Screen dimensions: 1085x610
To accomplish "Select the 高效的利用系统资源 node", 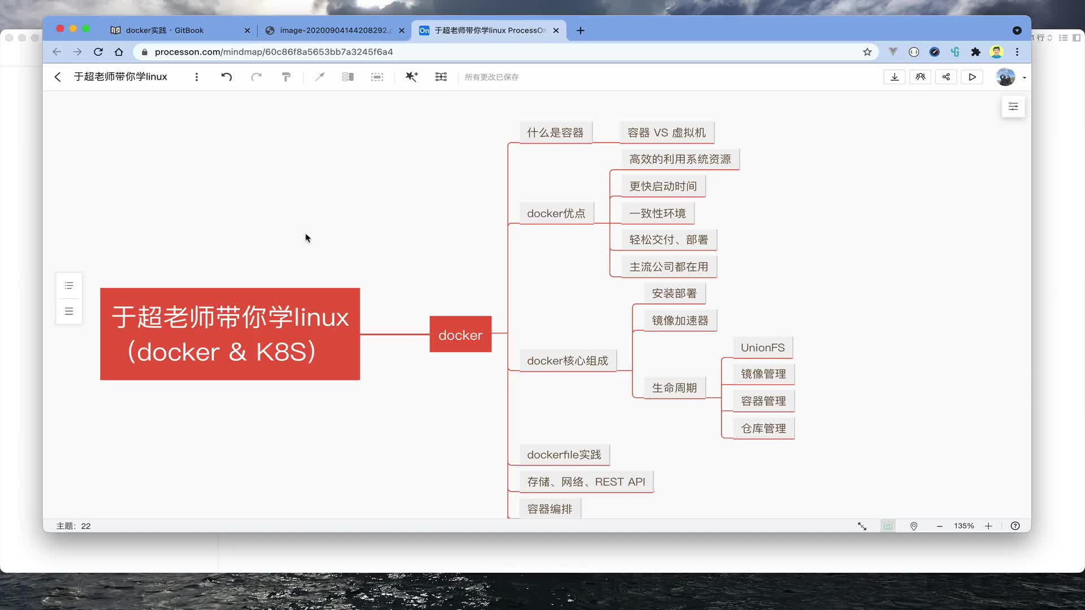I will (680, 159).
